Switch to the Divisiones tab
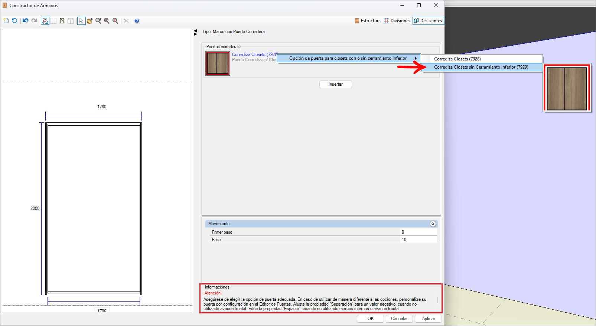Viewport: 596px width, 326px height. click(397, 21)
